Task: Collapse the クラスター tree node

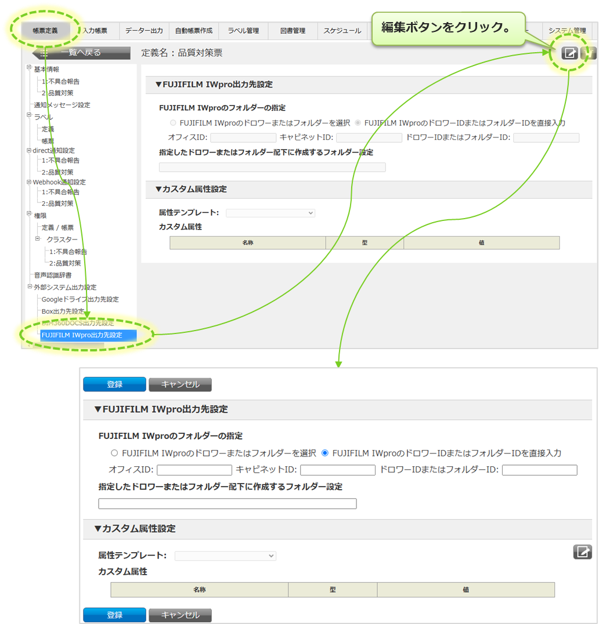Action: pyautogui.click(x=38, y=239)
